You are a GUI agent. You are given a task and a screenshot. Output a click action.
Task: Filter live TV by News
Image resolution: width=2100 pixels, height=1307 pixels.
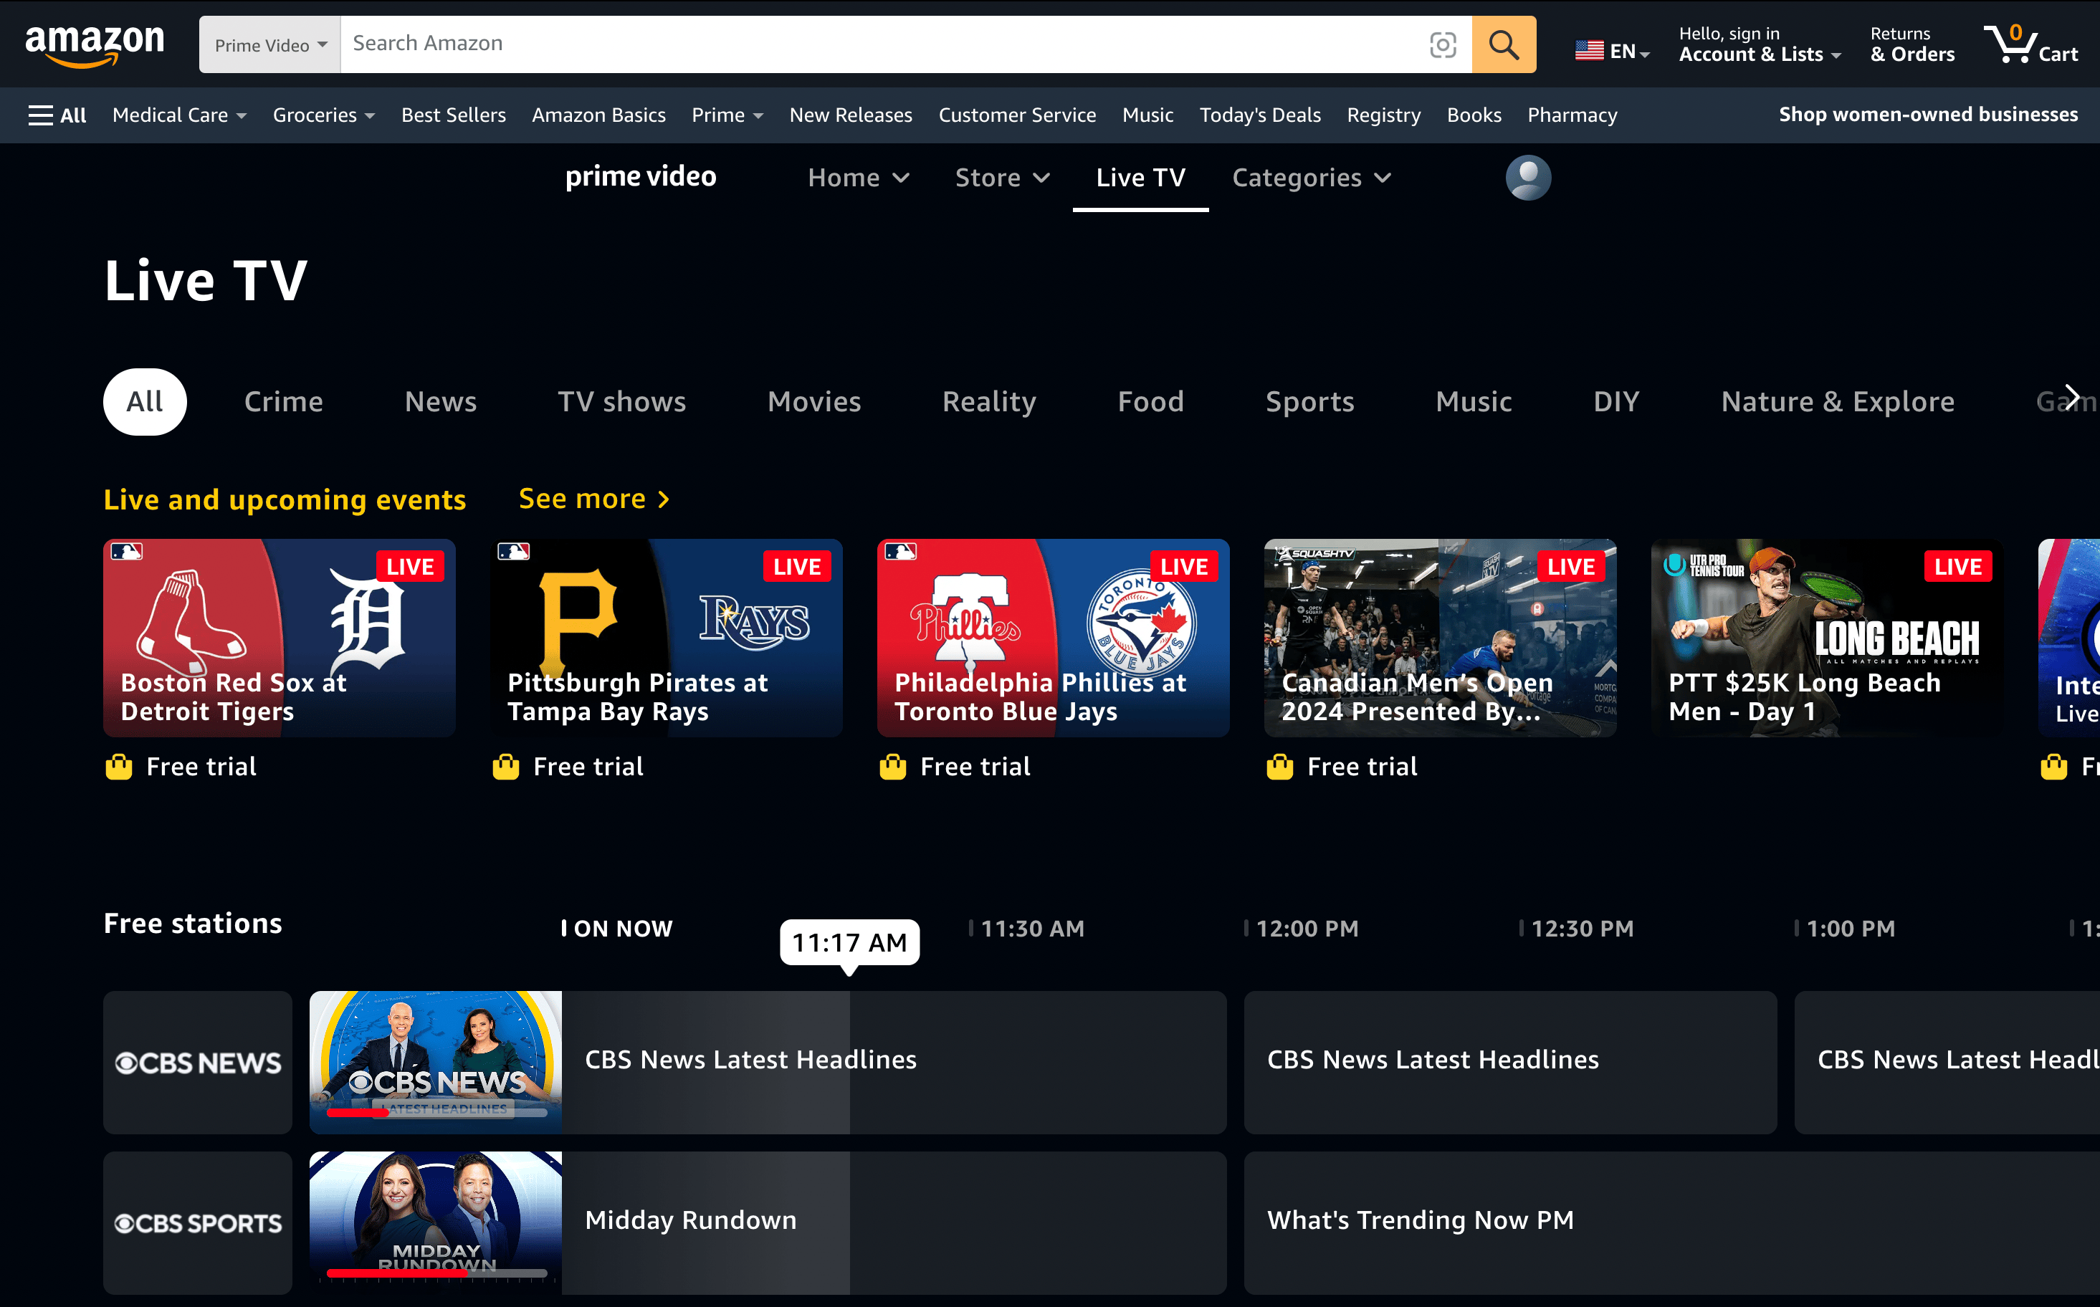440,402
